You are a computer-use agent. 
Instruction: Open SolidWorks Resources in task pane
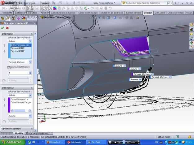(192, 25)
